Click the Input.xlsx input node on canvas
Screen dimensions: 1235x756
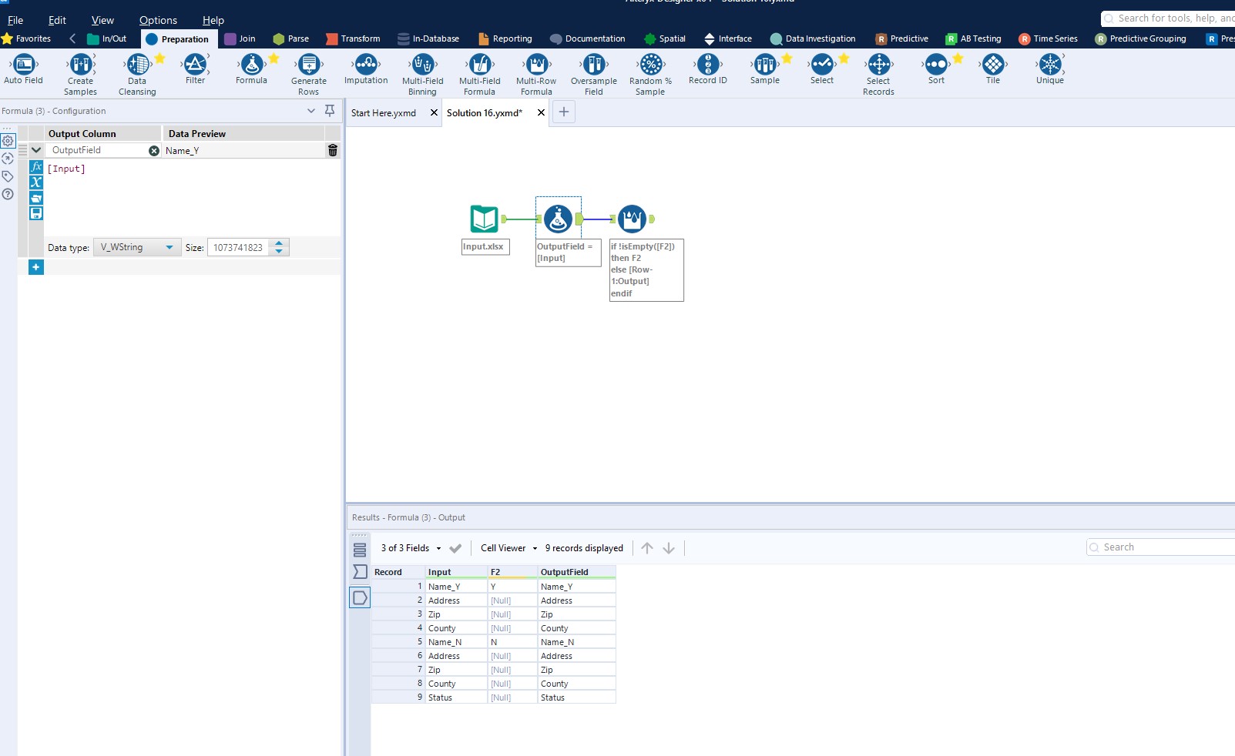coord(485,219)
